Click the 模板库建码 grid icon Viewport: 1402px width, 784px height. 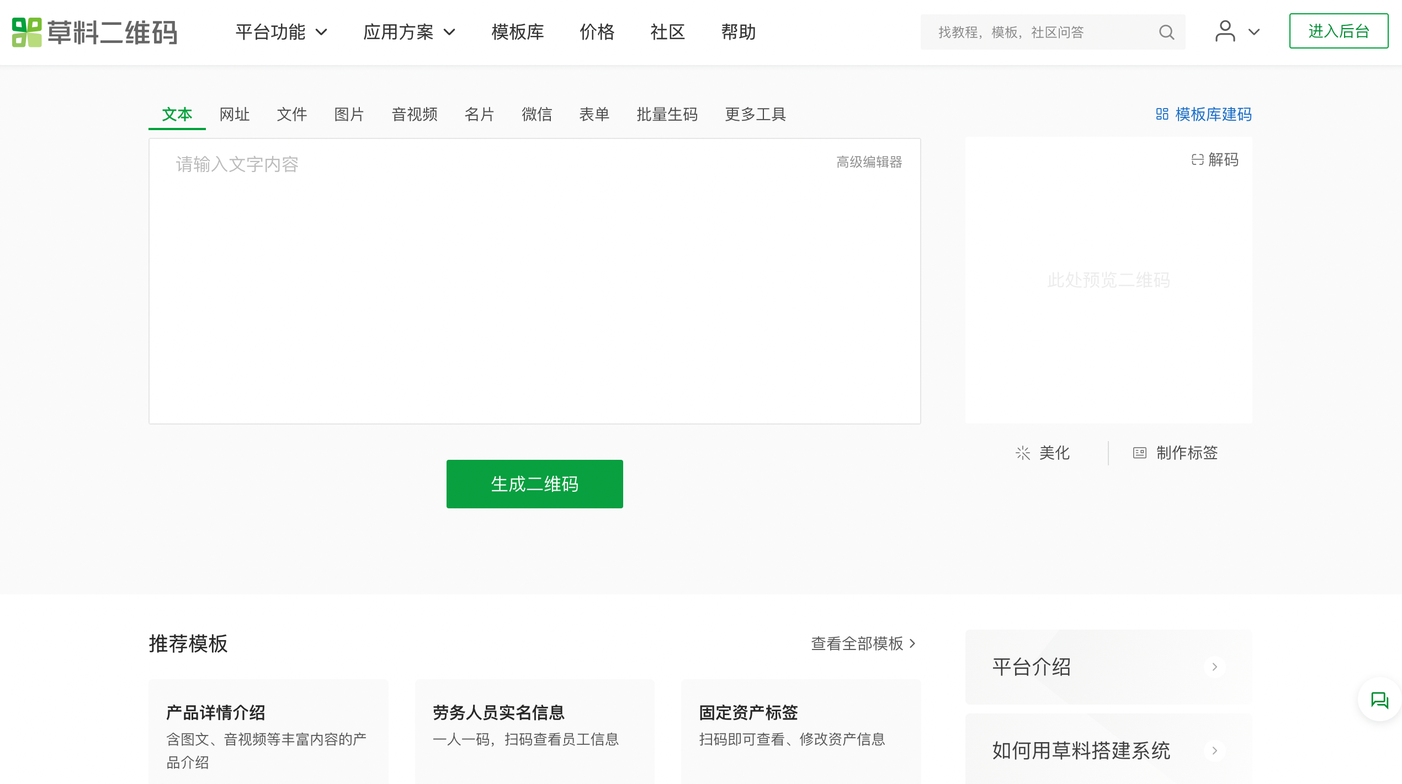pyautogui.click(x=1162, y=114)
